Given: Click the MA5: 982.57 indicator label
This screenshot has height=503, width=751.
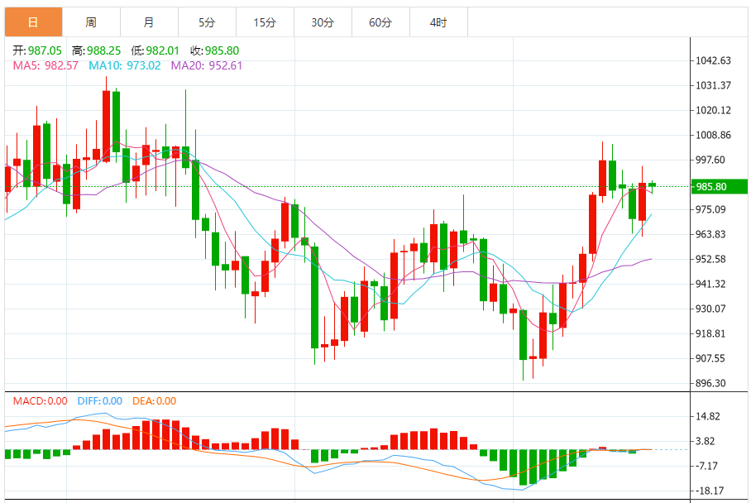Looking at the screenshot, I should pyautogui.click(x=45, y=65).
